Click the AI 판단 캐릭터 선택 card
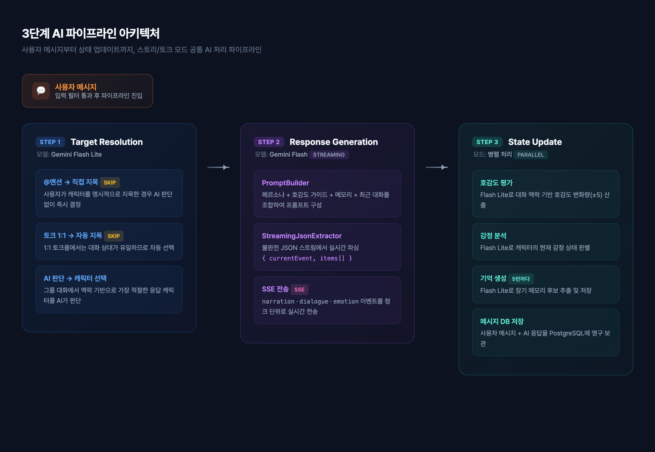Viewport: 655px width, 452px height. 109,289
